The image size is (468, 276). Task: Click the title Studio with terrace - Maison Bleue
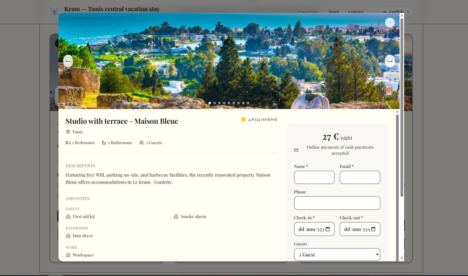(x=122, y=121)
